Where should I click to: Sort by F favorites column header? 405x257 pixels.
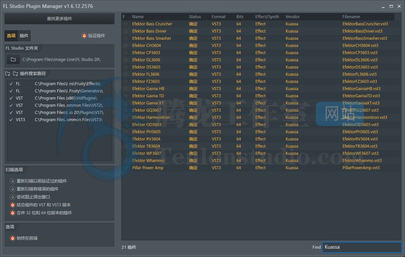click(x=124, y=17)
